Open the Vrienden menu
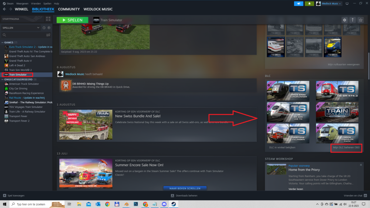This screenshot has width=370, height=208. pos(36,3)
